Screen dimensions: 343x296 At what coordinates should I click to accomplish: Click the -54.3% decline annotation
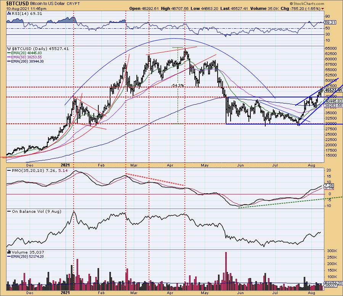178,85
